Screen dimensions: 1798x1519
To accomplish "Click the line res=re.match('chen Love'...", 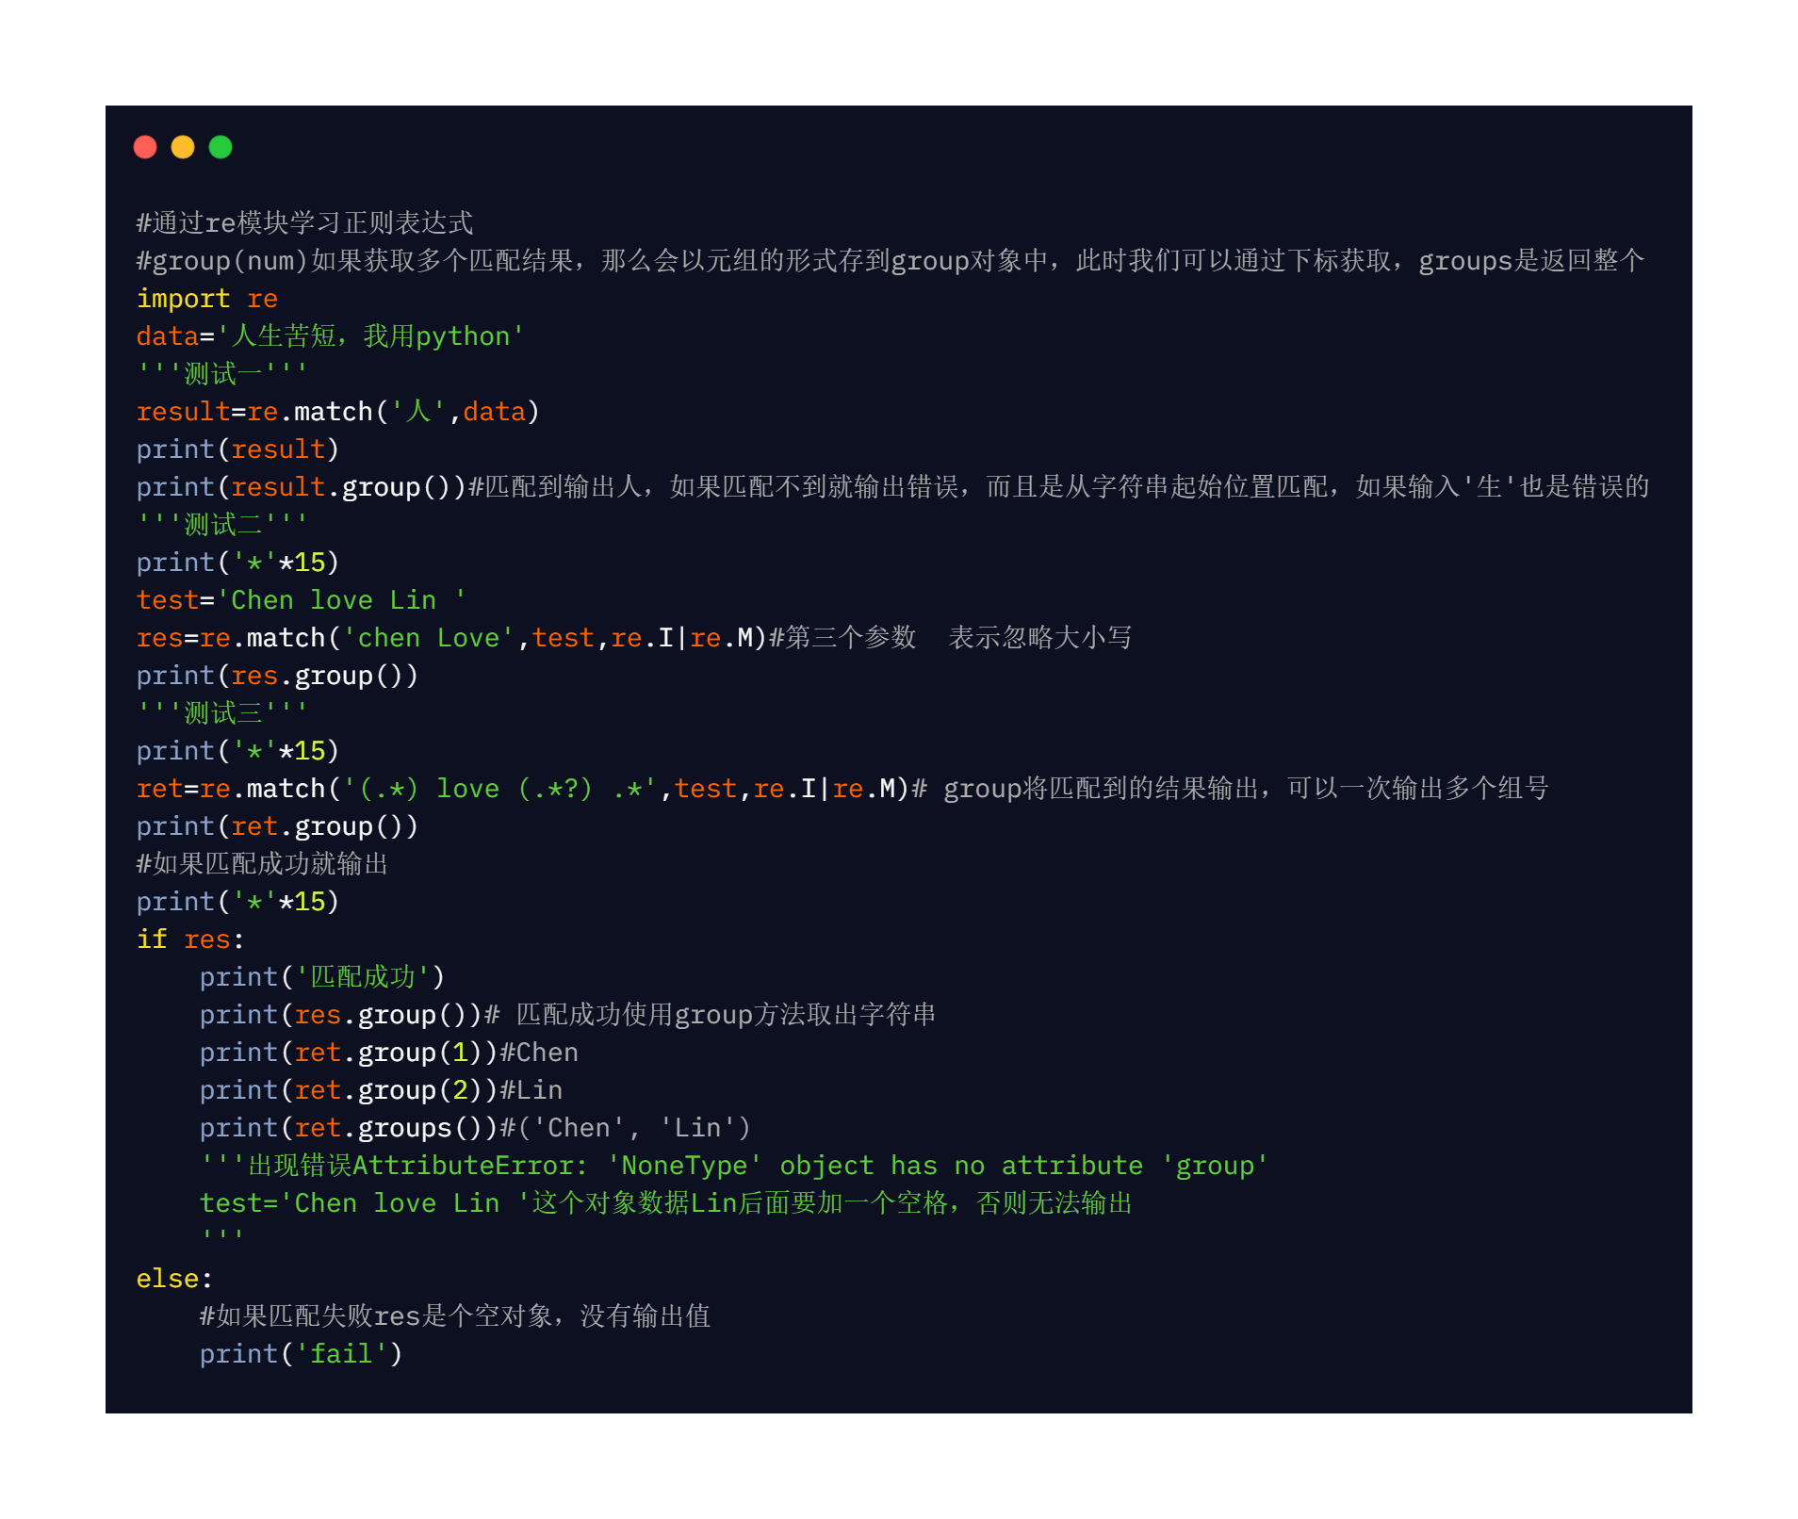I will pyautogui.click(x=633, y=638).
